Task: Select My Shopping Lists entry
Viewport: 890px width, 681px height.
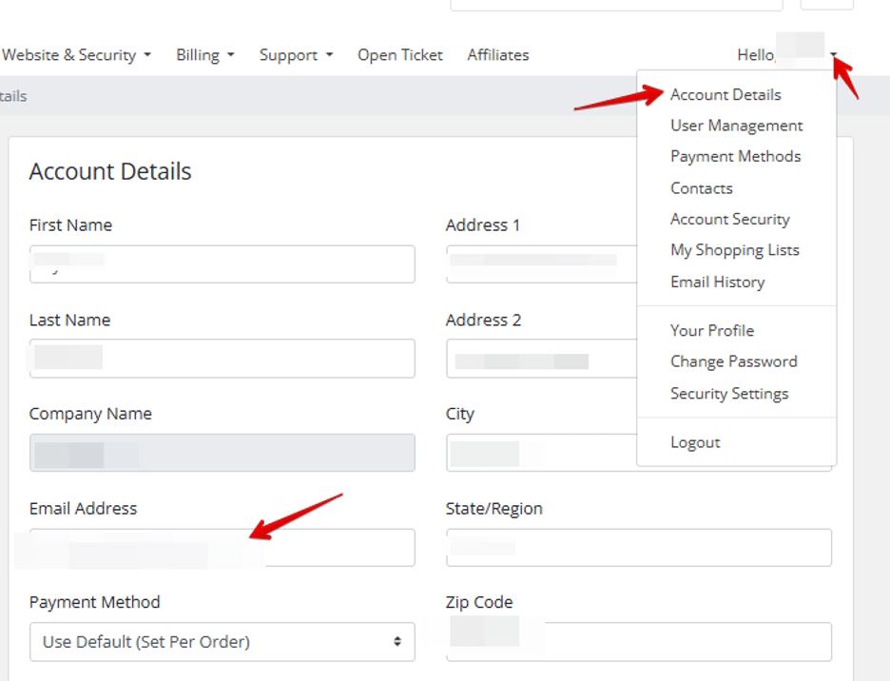Action: coord(734,250)
